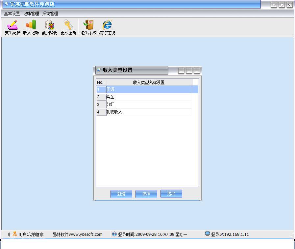Click the login IP computer icon

click(x=207, y=234)
